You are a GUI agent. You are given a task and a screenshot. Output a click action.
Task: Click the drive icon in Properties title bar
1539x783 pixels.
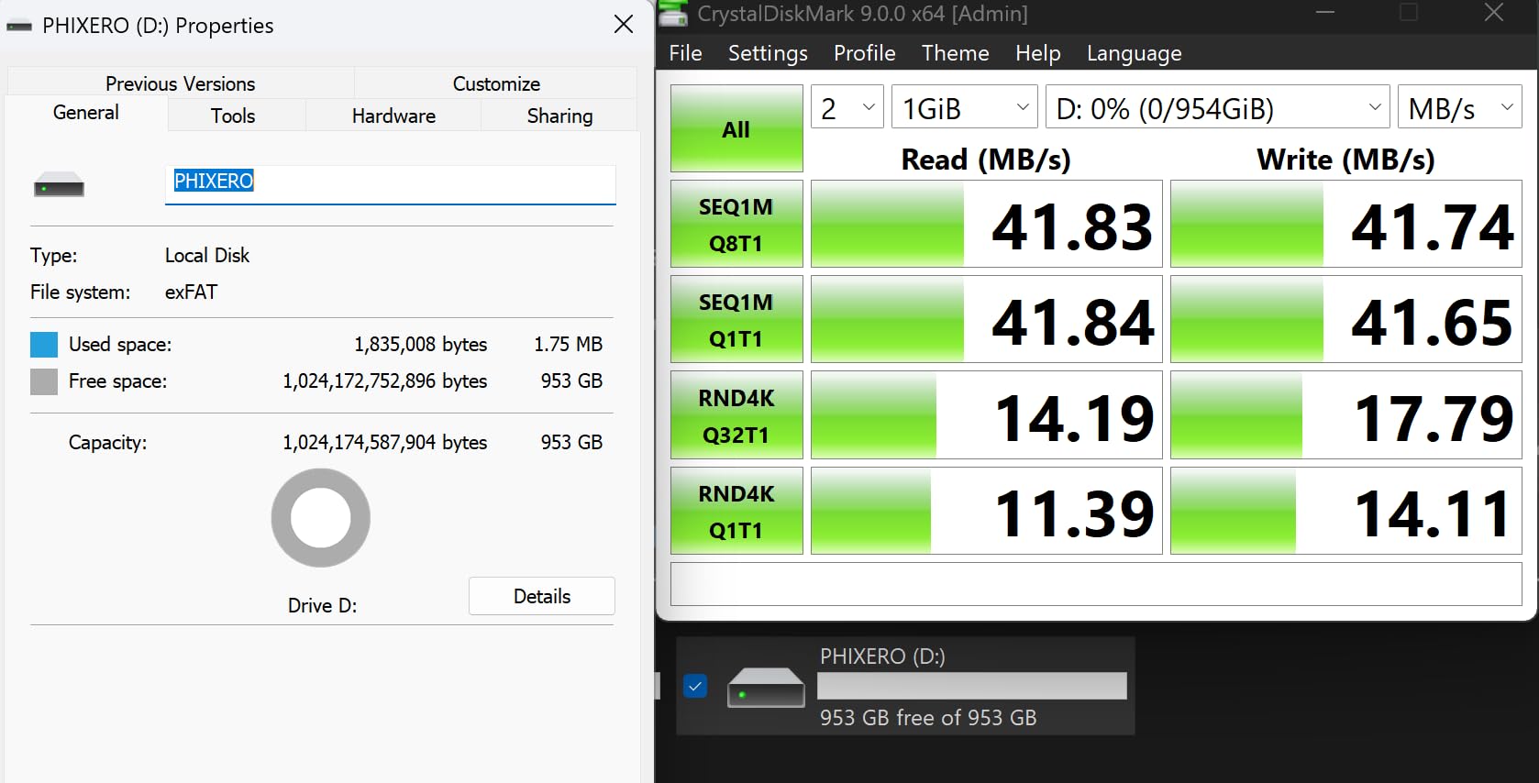(x=19, y=26)
